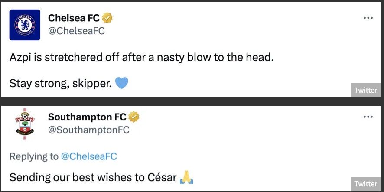Click @ChelseaFC in the 'Replying to' line
384x192 pixels.
coord(90,156)
